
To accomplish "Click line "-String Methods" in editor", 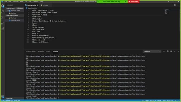I will coord(38,27).
